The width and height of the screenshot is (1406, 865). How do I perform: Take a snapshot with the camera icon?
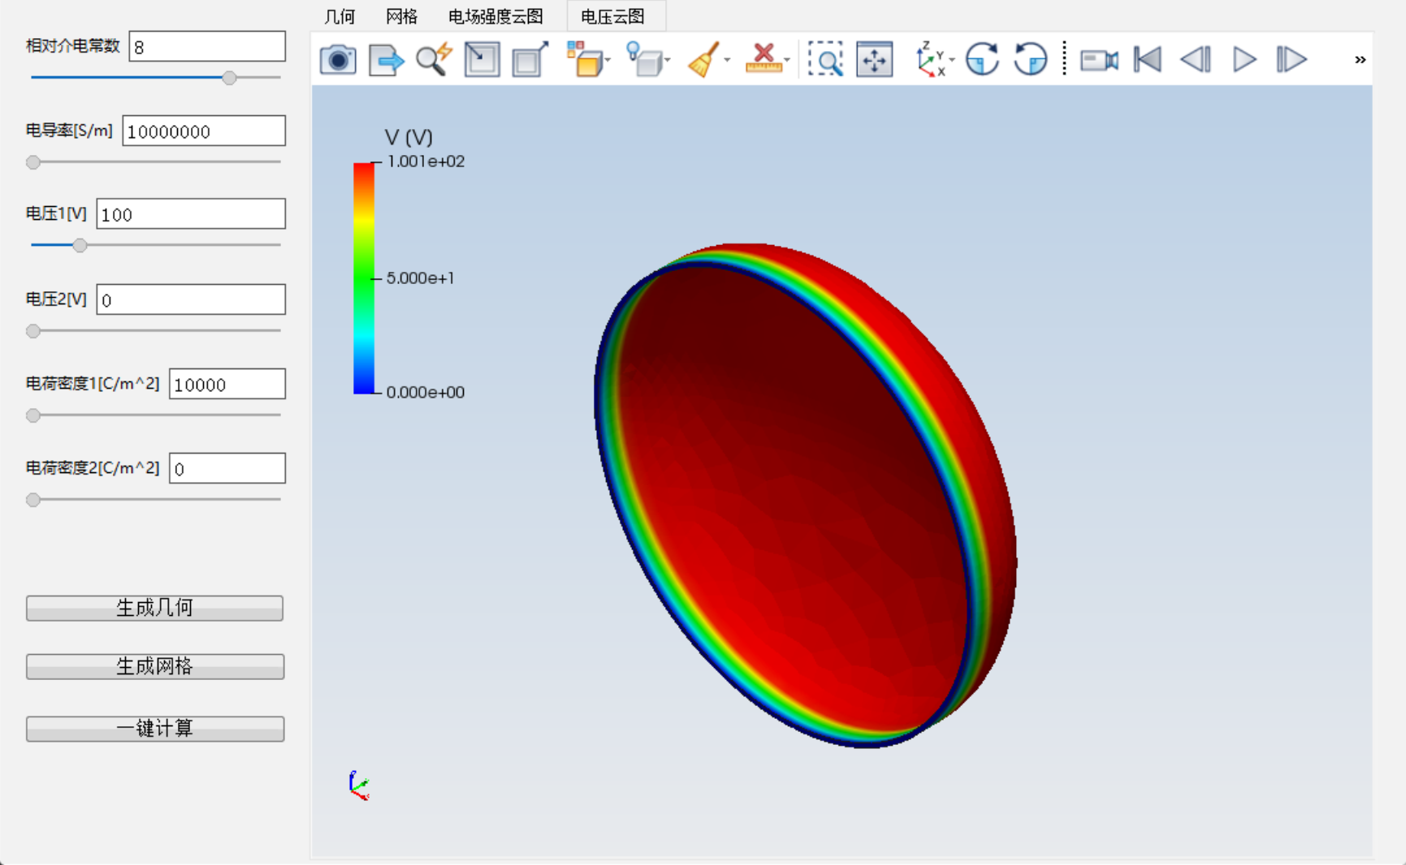coord(338,60)
